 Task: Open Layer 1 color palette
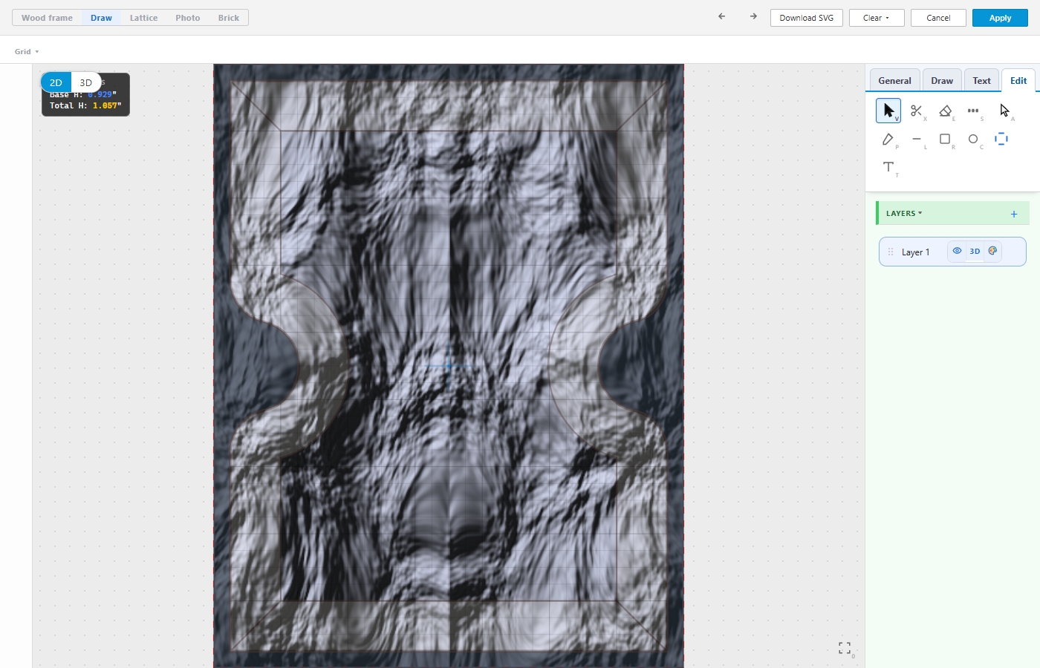pos(992,251)
